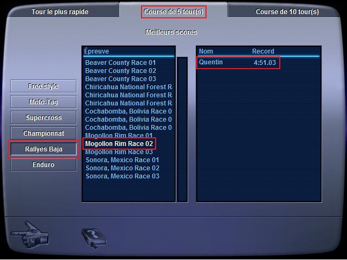Click the Épreuve list vertical scrollbar

(x=182, y=130)
